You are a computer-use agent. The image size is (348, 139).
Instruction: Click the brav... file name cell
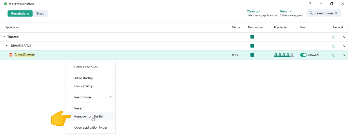click(x=236, y=55)
